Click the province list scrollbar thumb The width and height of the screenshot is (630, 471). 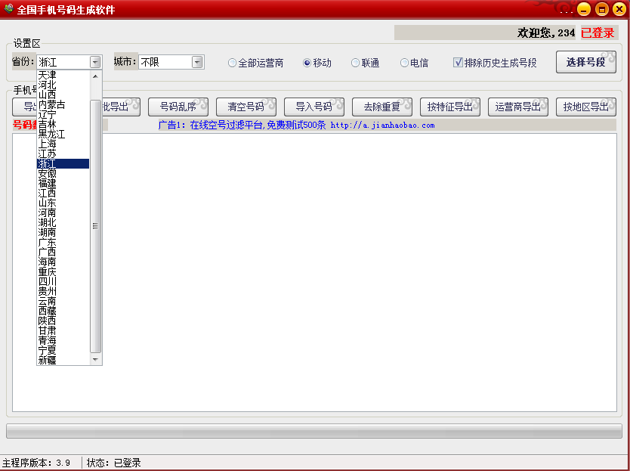(x=95, y=226)
